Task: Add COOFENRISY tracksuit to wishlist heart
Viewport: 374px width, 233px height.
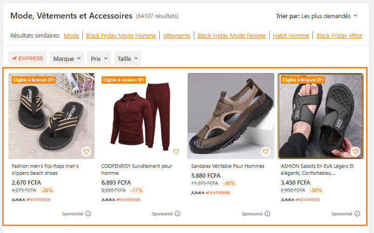Action: pyautogui.click(x=176, y=152)
